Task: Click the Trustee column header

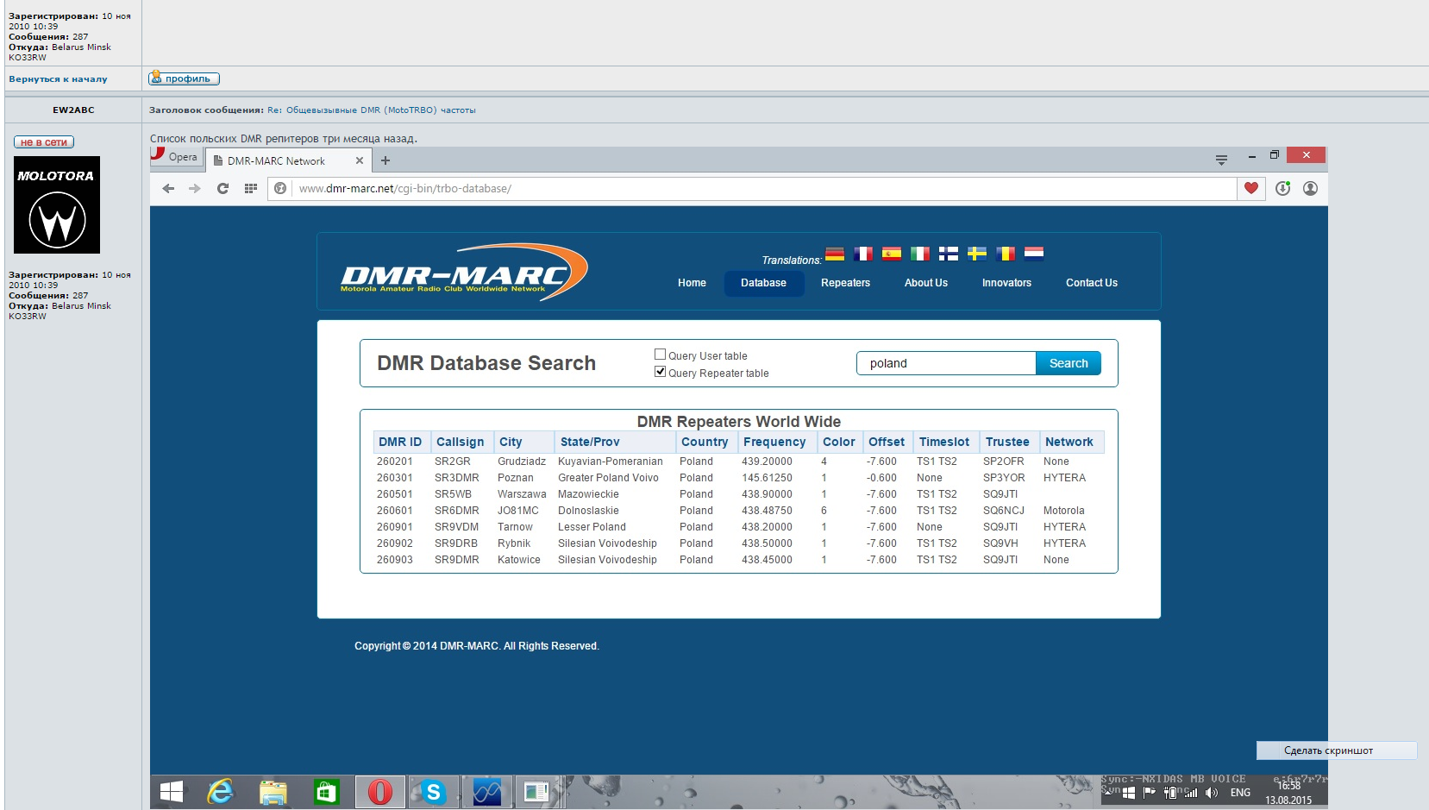Action: [x=1007, y=442]
